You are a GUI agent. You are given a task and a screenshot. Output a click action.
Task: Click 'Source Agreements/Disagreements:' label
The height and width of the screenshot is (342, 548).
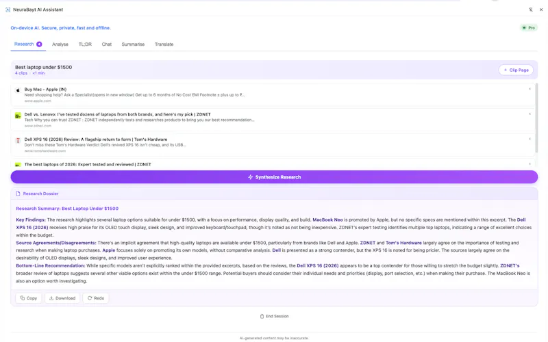(x=56, y=243)
